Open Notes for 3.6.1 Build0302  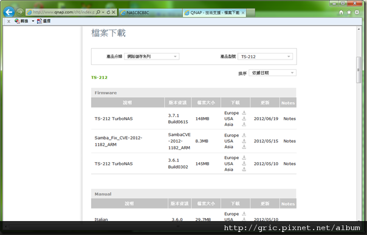pos(289,164)
